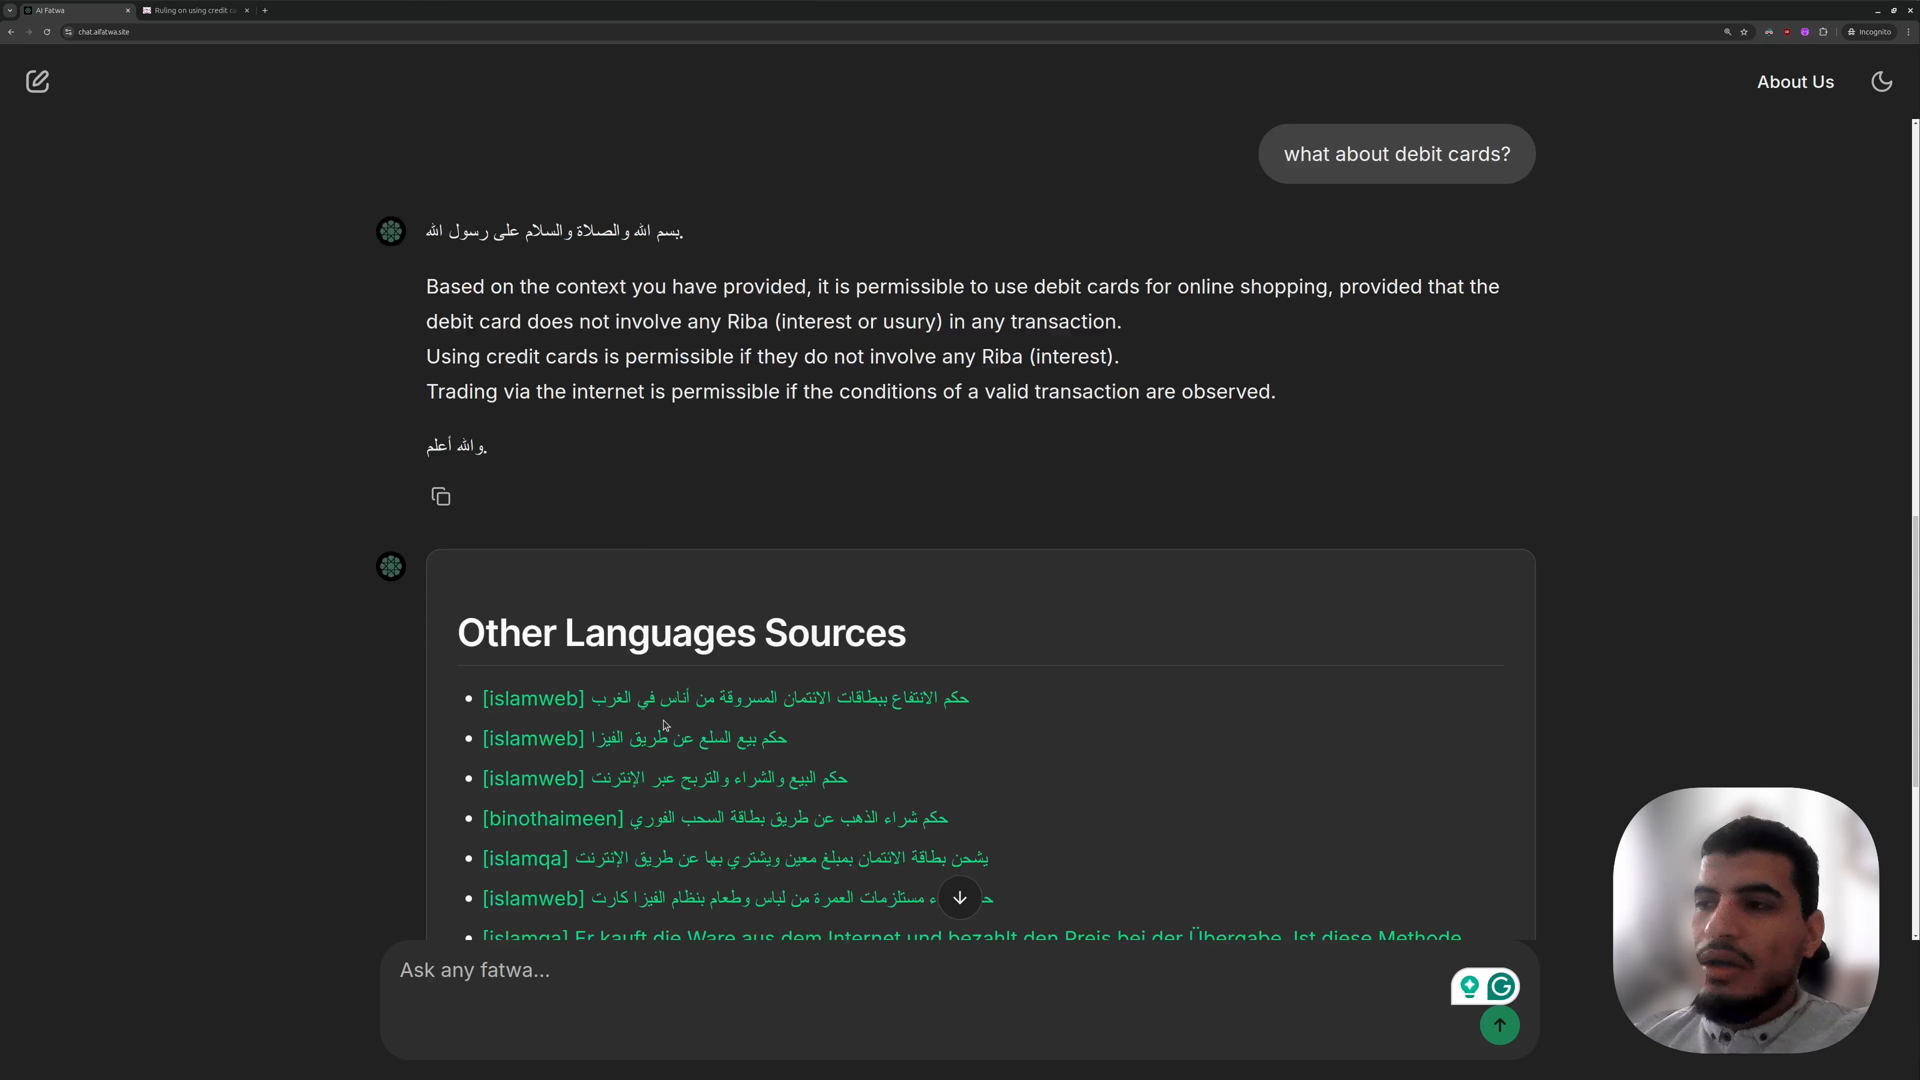Start a new chat with compose icon
This screenshot has width=1920, height=1080.
(x=37, y=81)
